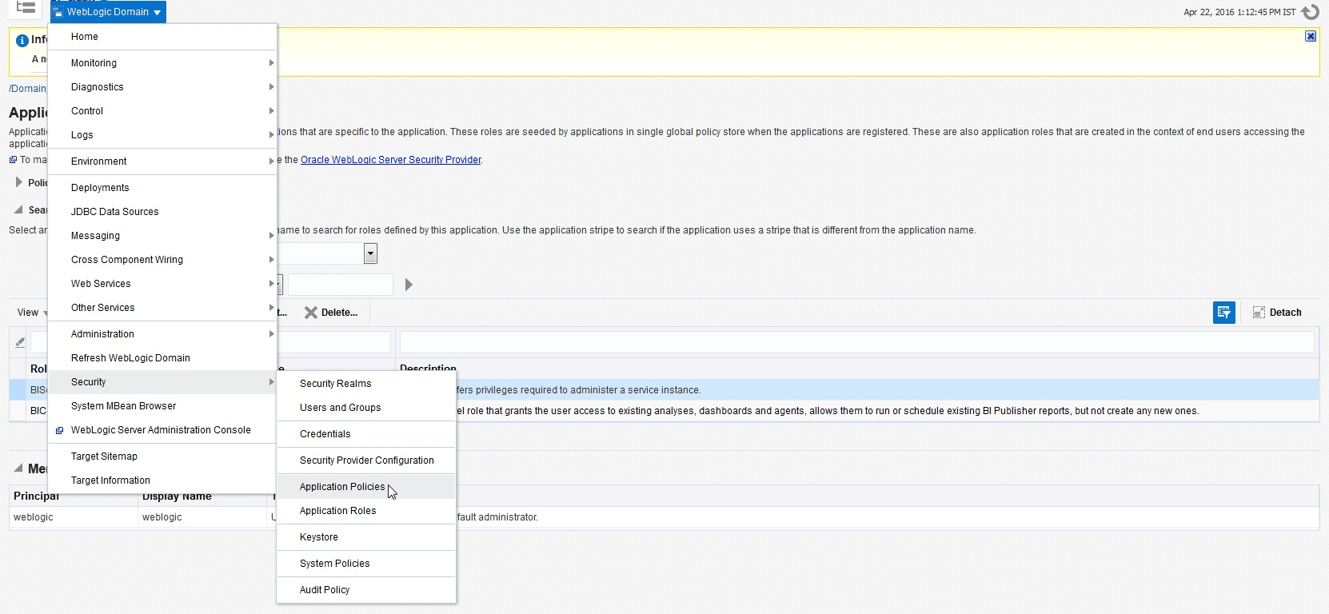Viewport: 1329px width, 614px height.
Task: Click the Detach table icon
Action: click(1259, 313)
